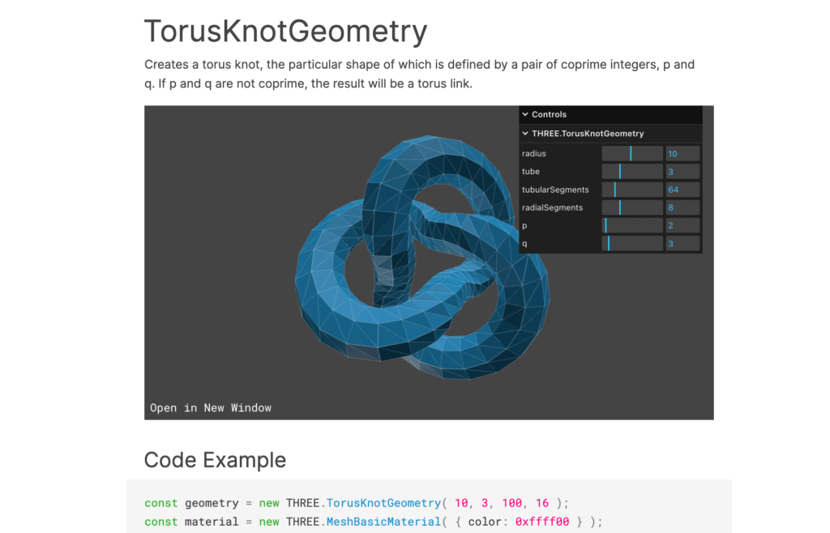The image size is (830, 533).
Task: Adjust the radialSegments slider
Action: pyautogui.click(x=632, y=207)
